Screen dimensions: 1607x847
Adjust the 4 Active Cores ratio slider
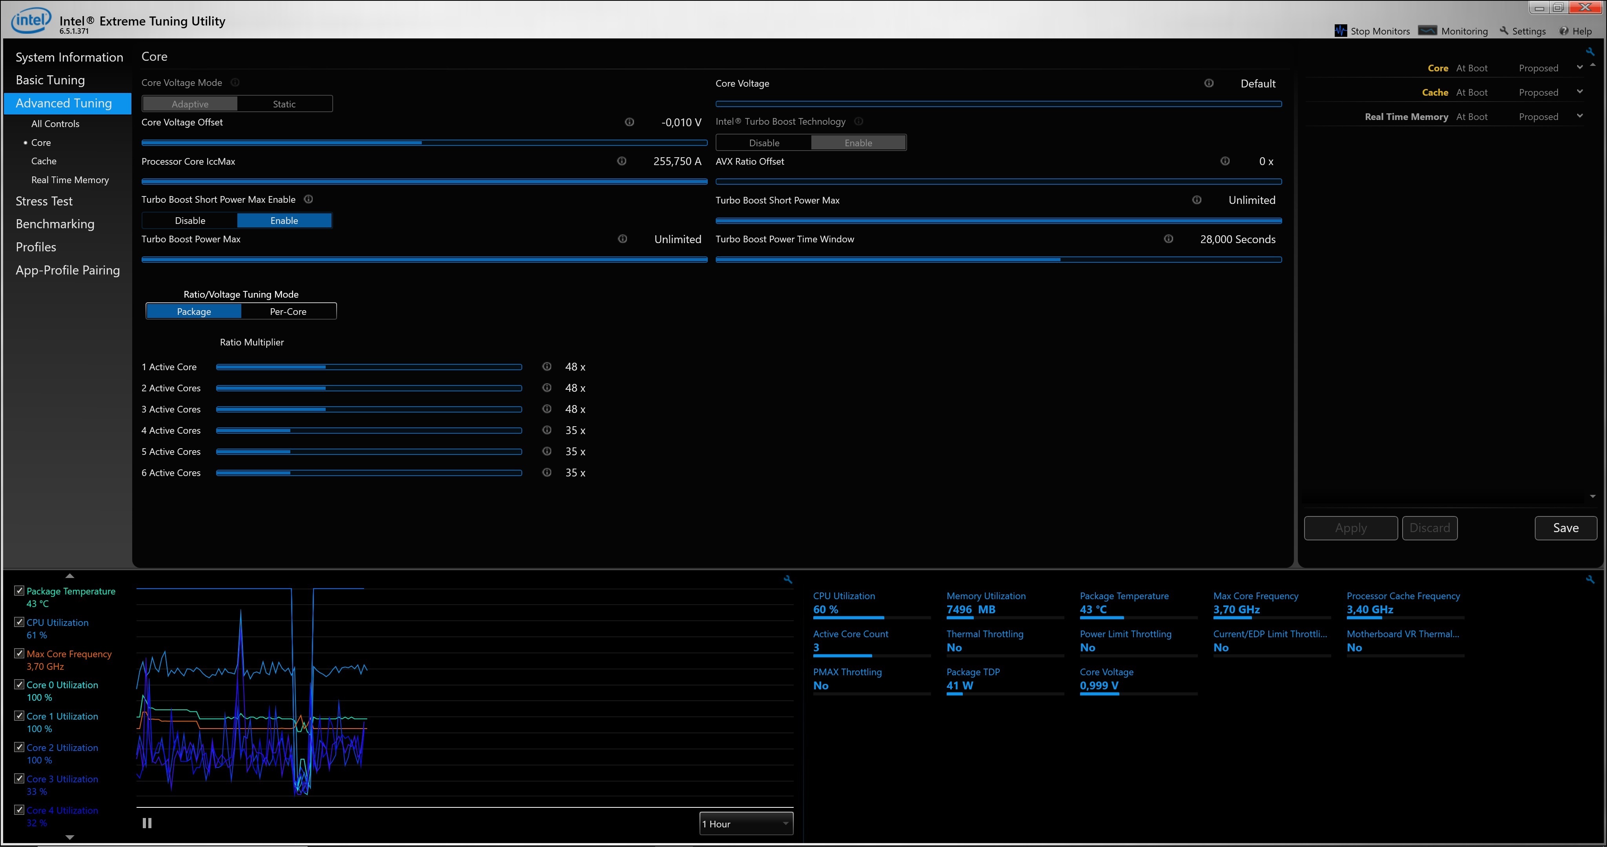coord(369,430)
